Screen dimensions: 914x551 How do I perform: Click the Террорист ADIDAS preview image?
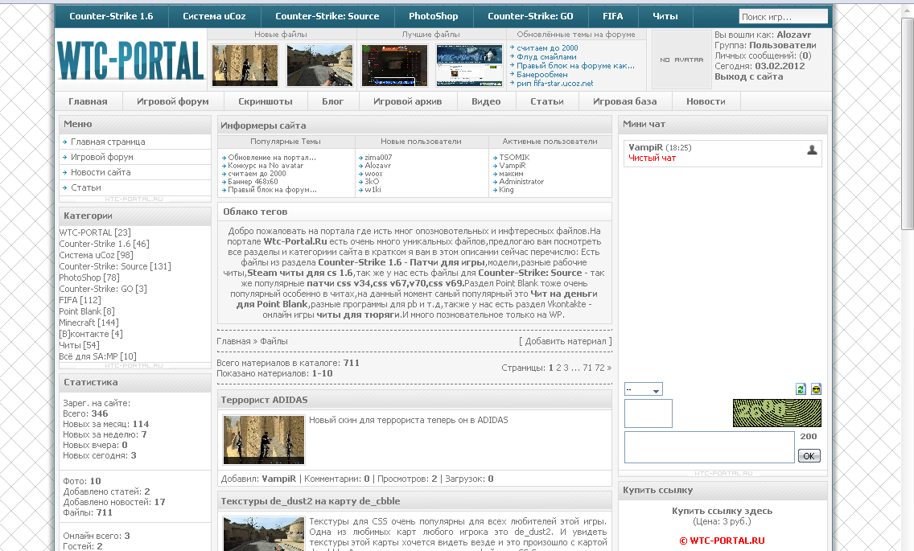click(x=264, y=440)
